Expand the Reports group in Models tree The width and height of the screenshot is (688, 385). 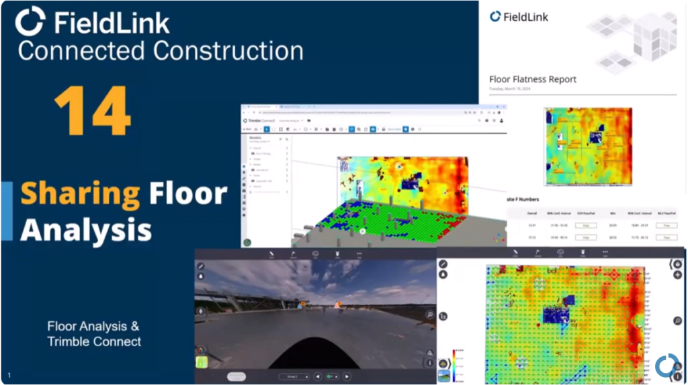[x=251, y=186]
